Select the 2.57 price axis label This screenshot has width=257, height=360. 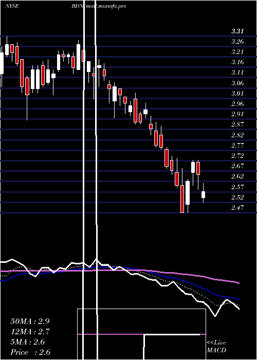[x=237, y=187]
